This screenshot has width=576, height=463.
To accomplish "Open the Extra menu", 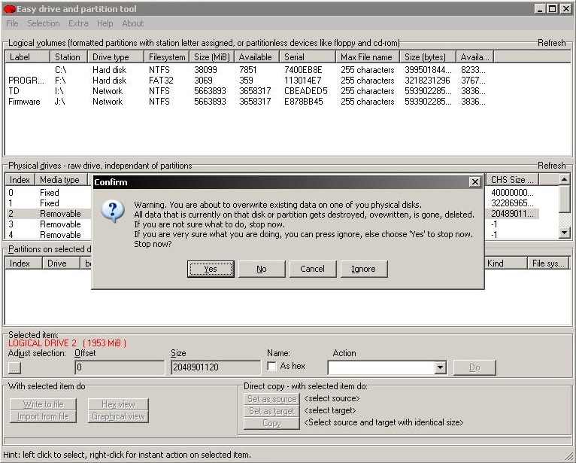I will (78, 23).
